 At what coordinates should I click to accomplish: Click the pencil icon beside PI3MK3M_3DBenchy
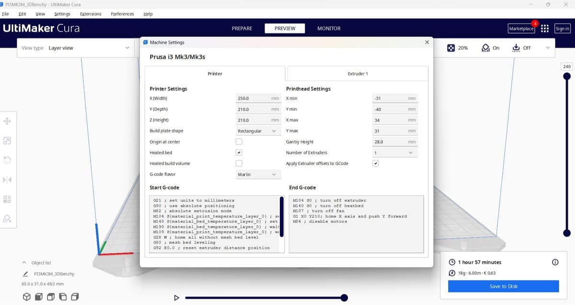(x=25, y=274)
